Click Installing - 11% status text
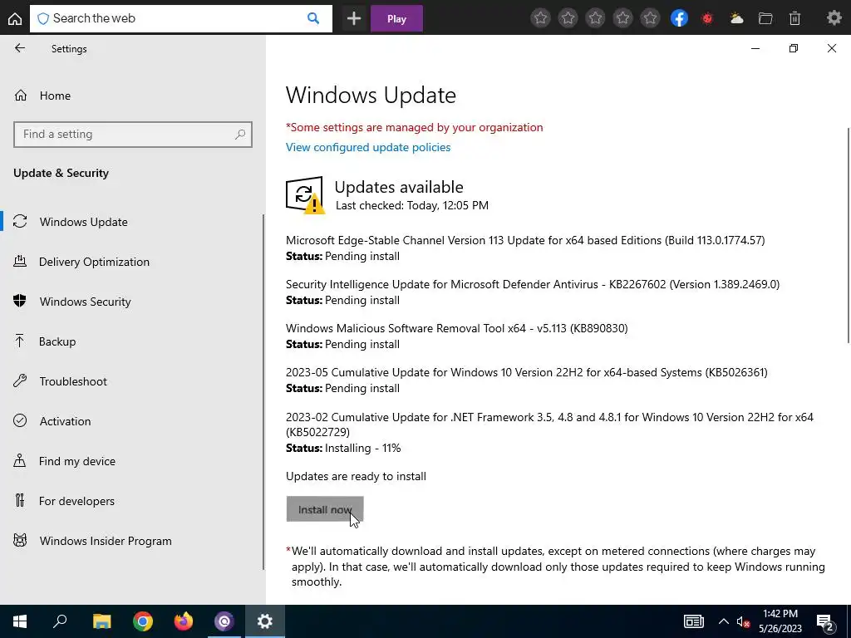The height and width of the screenshot is (638, 851). coord(362,448)
